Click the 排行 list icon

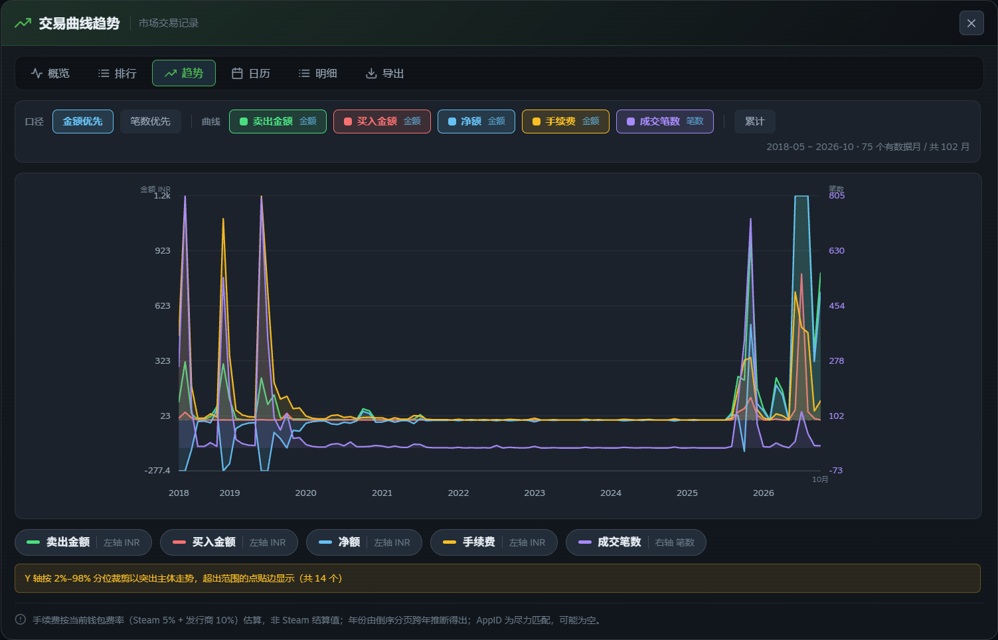[x=104, y=73]
